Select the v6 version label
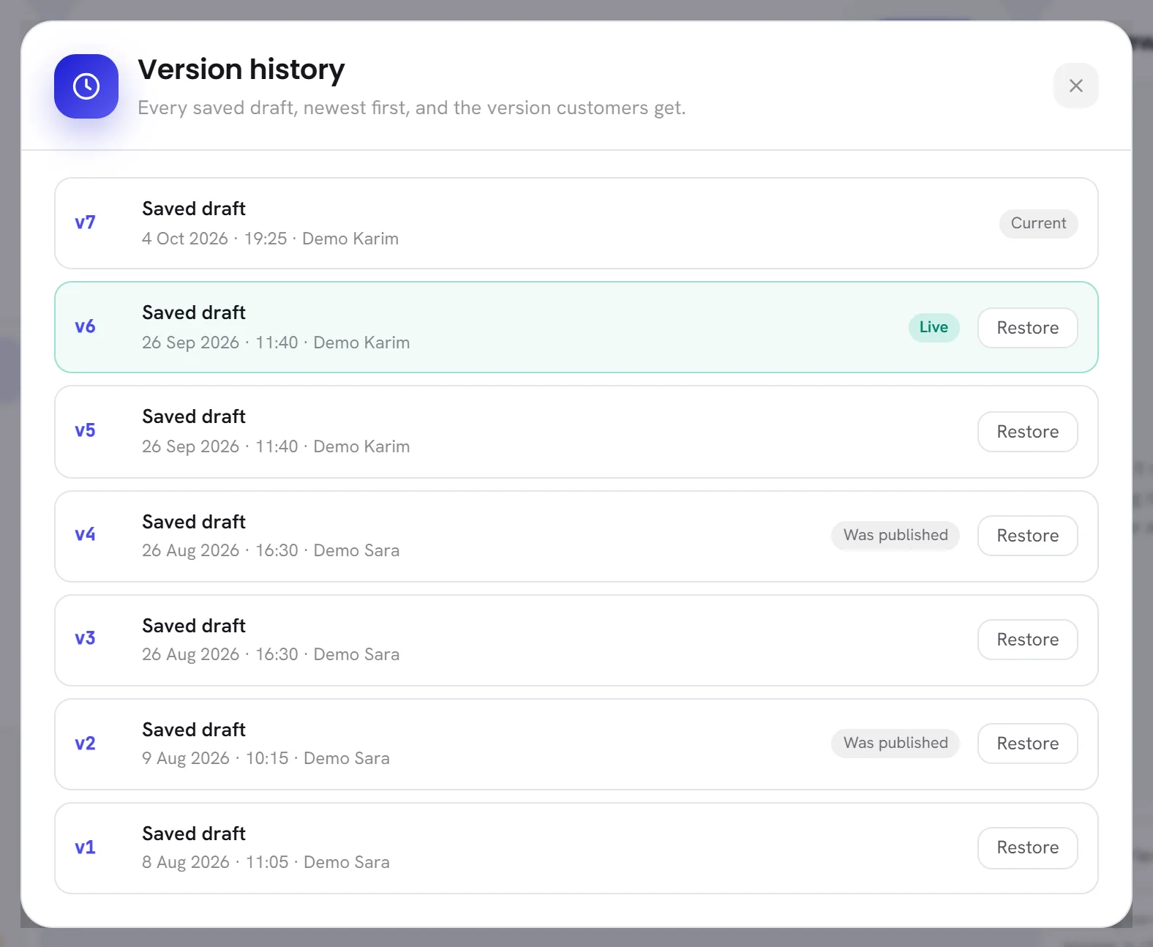This screenshot has width=1153, height=947. point(85,326)
